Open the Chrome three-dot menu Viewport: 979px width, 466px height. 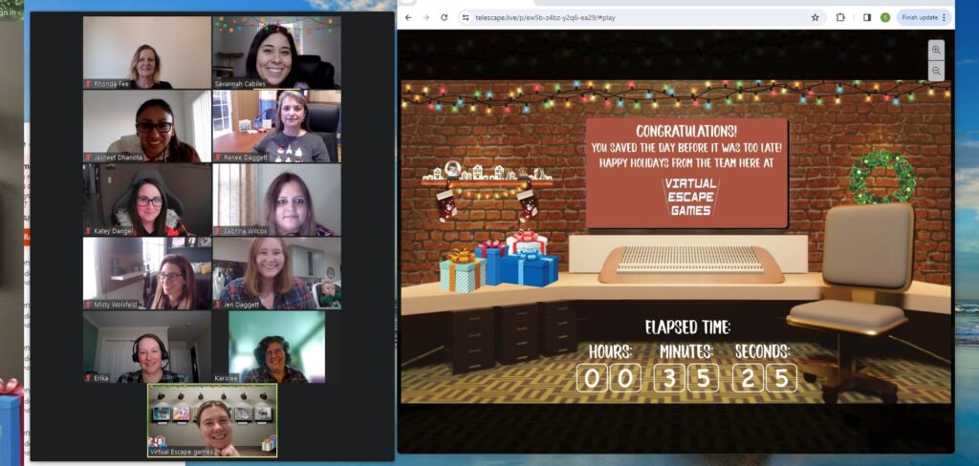coord(944,17)
